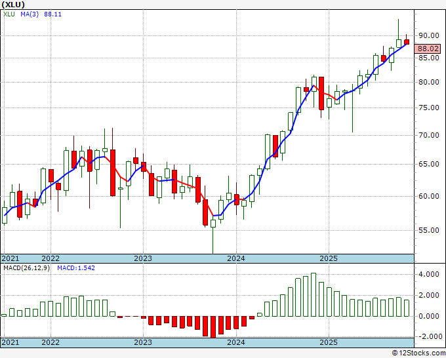The width and height of the screenshot is (446, 358).
Task: Click 2022 on the price chart timeline
Action: pyautogui.click(x=51, y=258)
